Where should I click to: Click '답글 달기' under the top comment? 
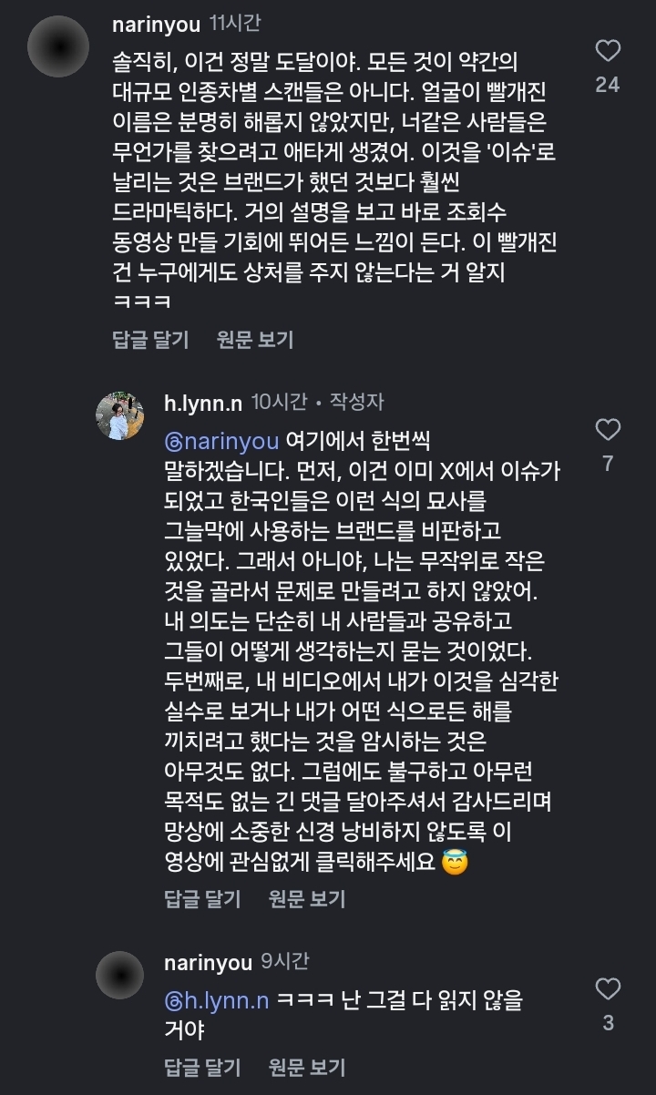click(x=150, y=340)
